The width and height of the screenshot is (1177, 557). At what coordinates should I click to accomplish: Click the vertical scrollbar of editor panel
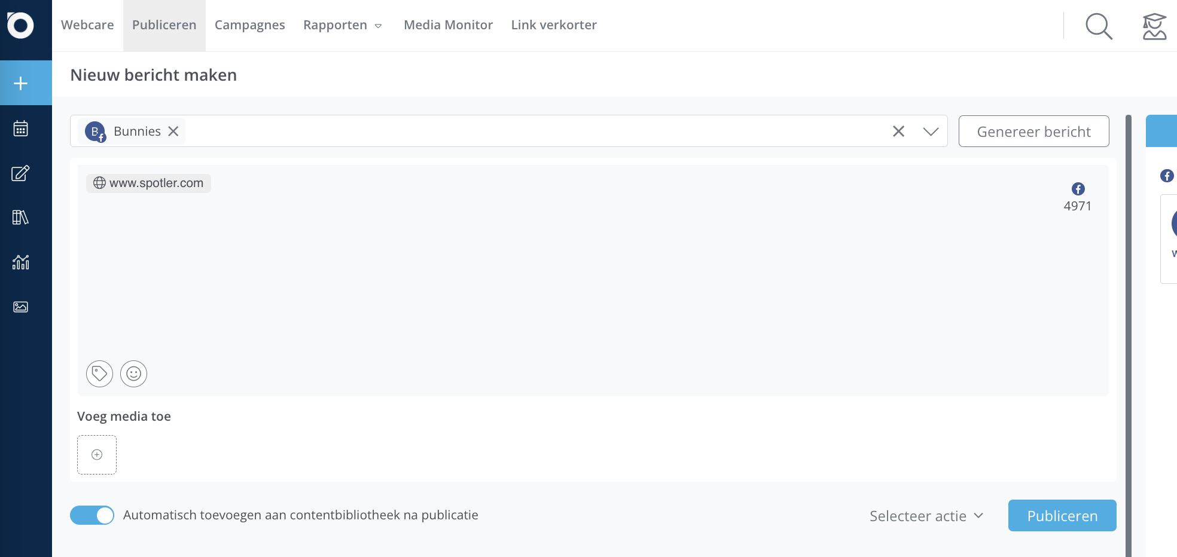(1129, 335)
